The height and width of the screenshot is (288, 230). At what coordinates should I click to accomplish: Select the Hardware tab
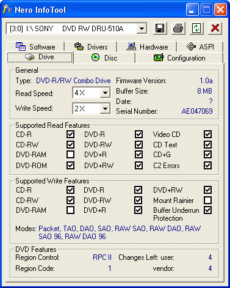(x=147, y=47)
